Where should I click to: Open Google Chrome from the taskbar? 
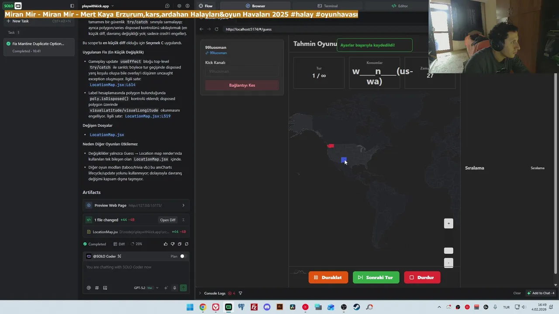[203, 307]
